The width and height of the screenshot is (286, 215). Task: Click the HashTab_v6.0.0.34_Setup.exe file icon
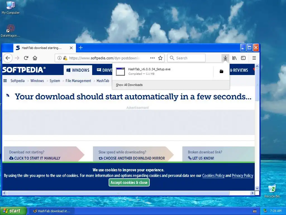(120, 71)
